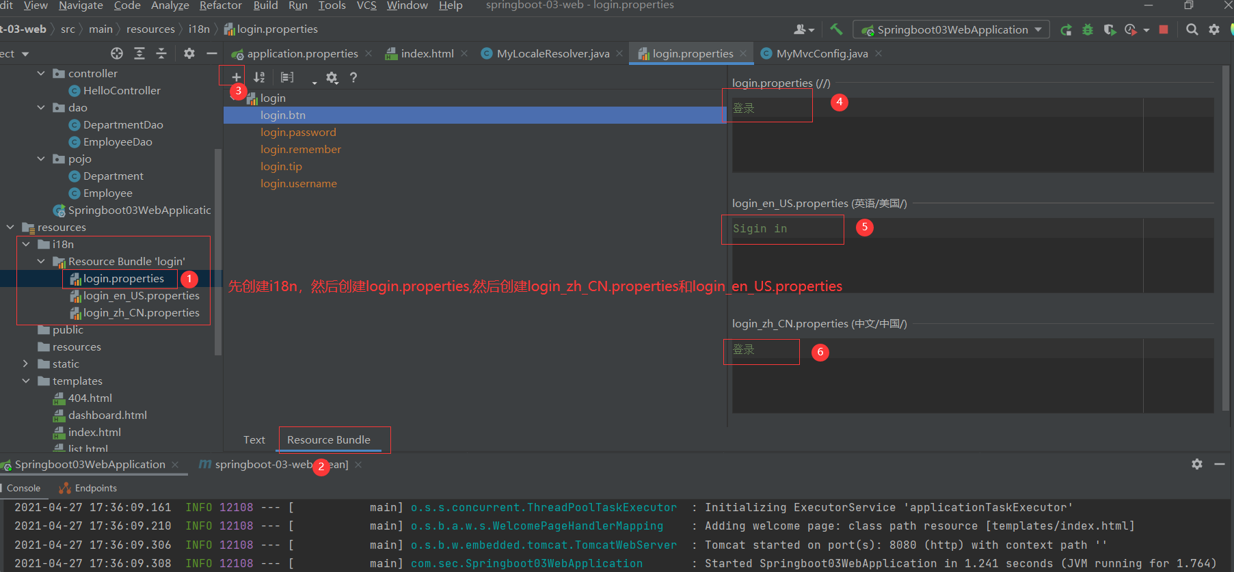Screen dimensions: 1234x572
Task: Open the Refactor menu
Action: pos(220,5)
